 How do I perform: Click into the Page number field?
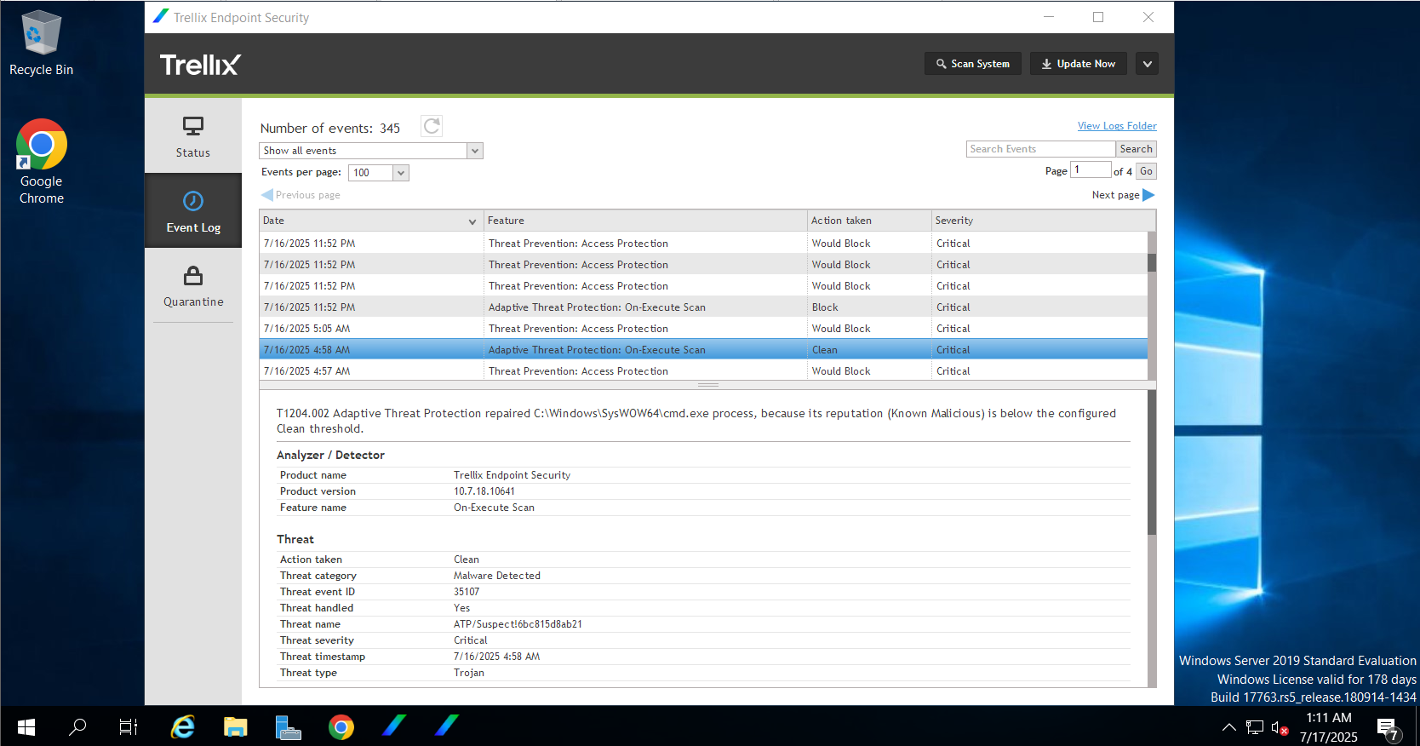1090,170
